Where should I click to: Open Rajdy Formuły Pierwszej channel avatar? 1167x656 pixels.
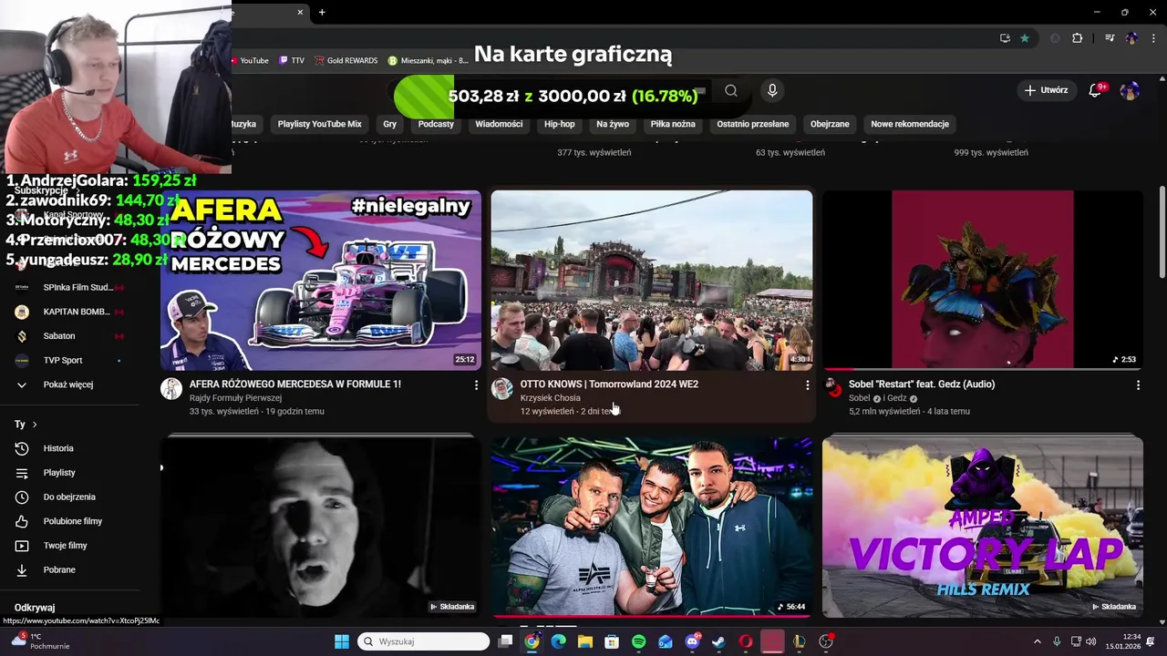pyautogui.click(x=171, y=389)
